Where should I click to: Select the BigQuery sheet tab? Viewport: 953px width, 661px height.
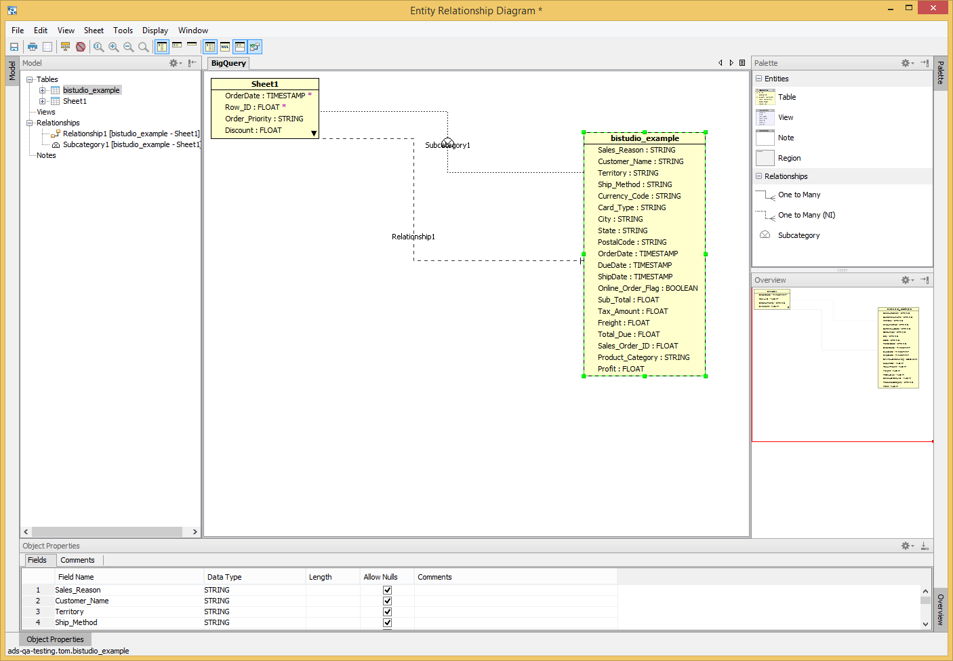228,63
